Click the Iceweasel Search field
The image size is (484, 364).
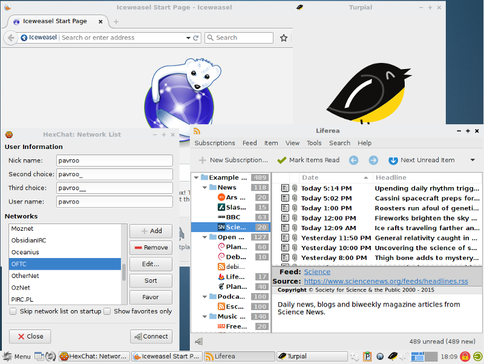pos(239,38)
